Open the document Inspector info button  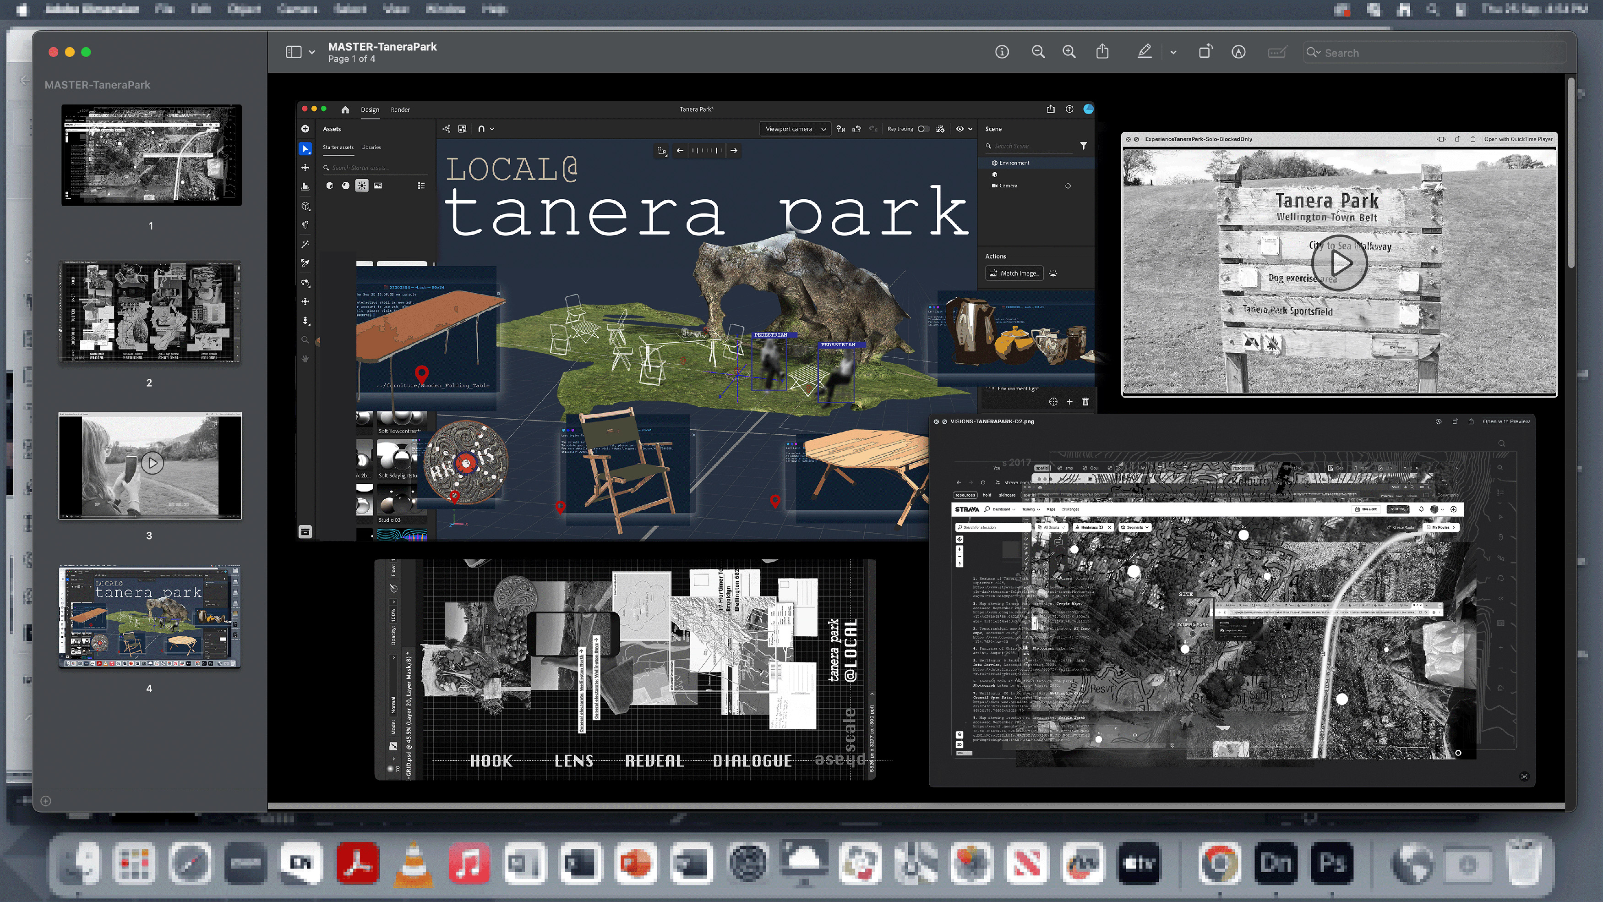click(1002, 52)
